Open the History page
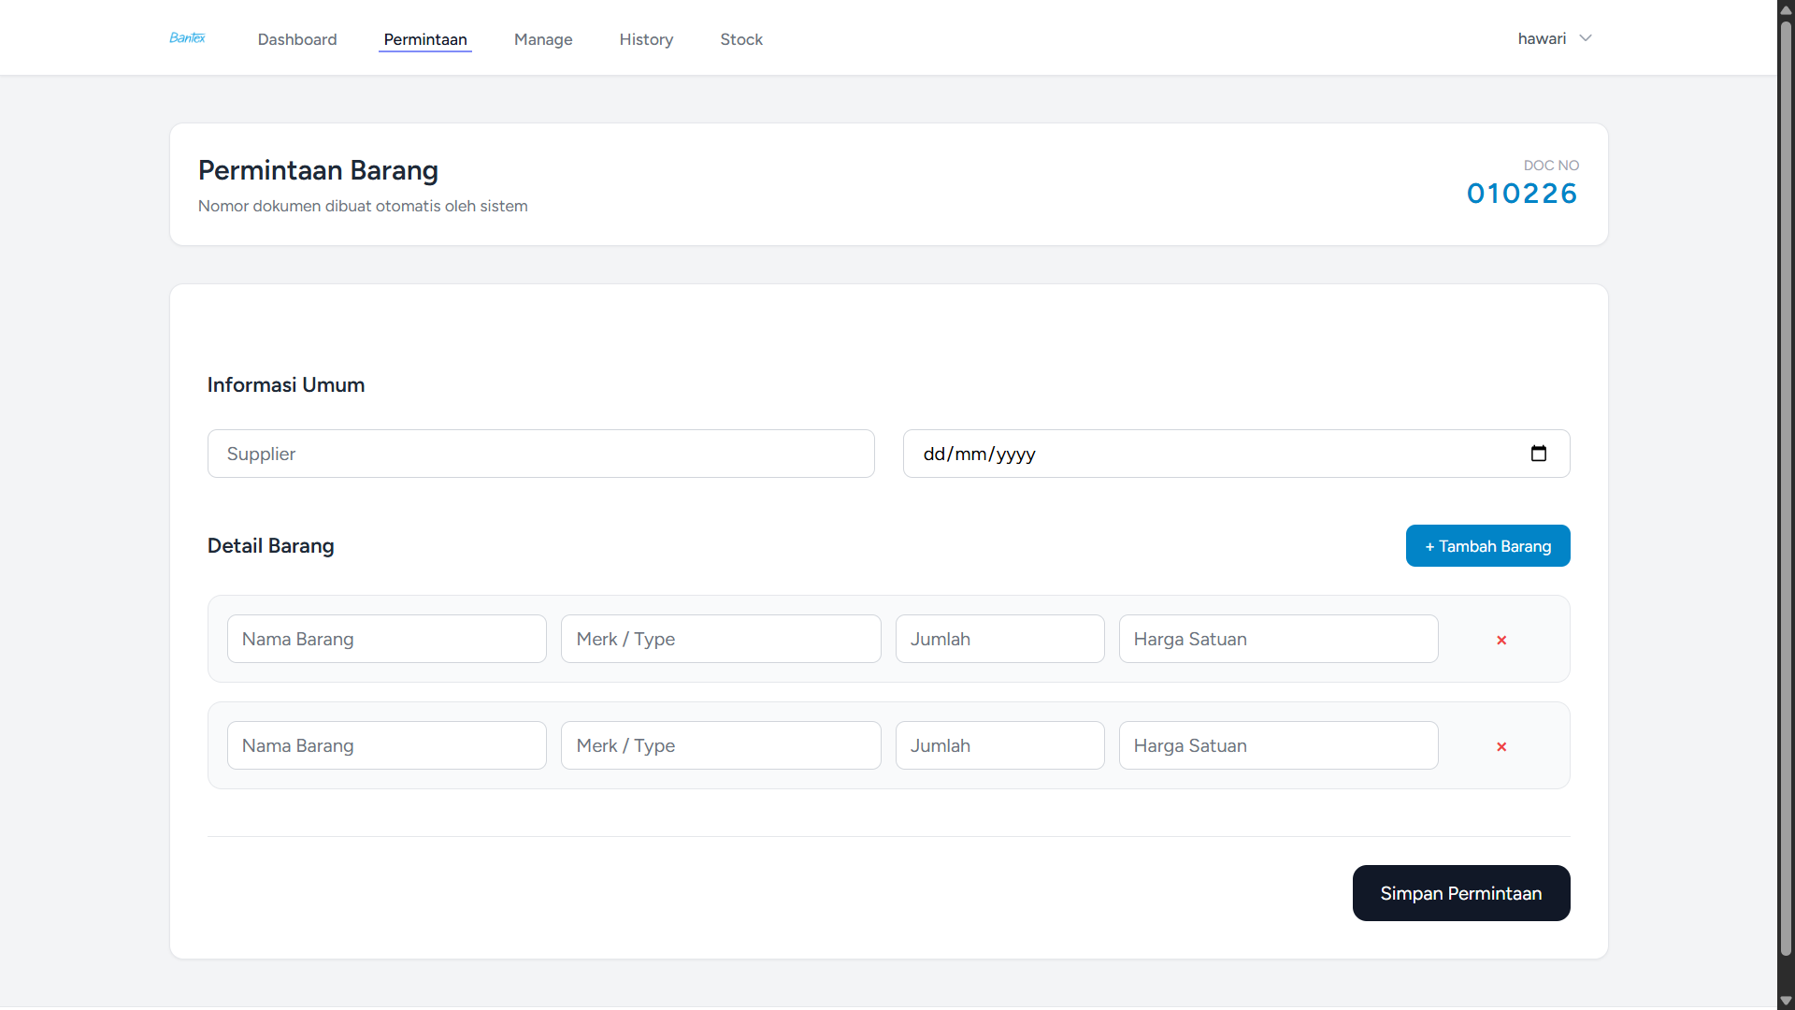Image resolution: width=1795 pixels, height=1010 pixels. 646,39
